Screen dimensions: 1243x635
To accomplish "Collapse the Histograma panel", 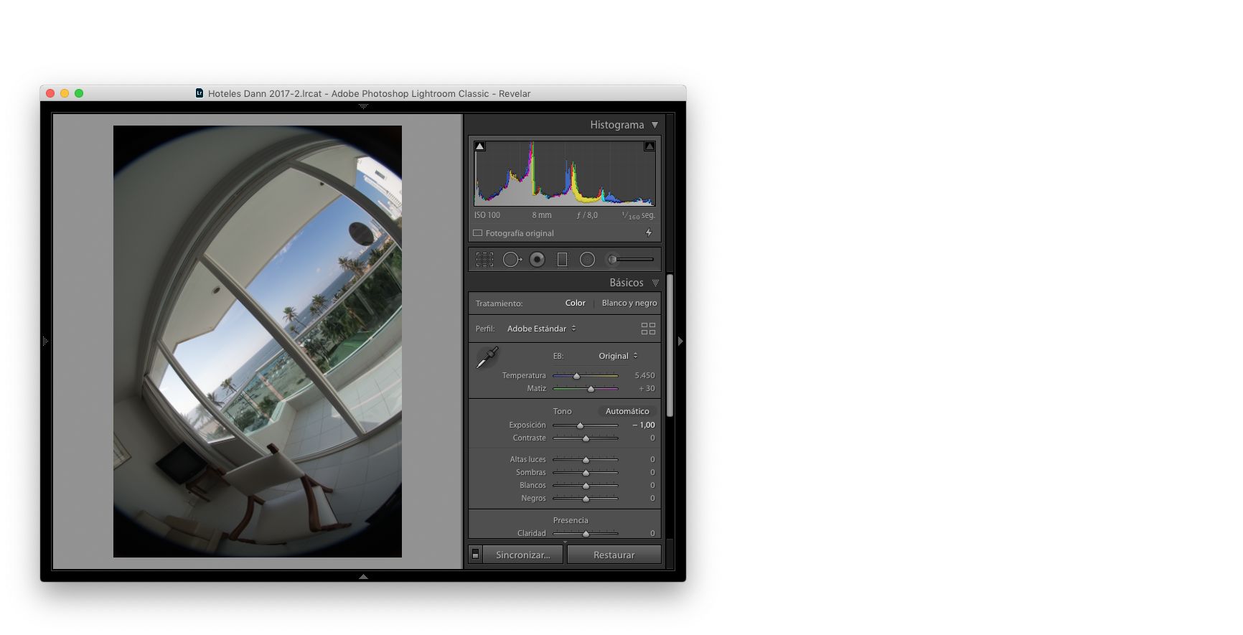I will coord(655,125).
